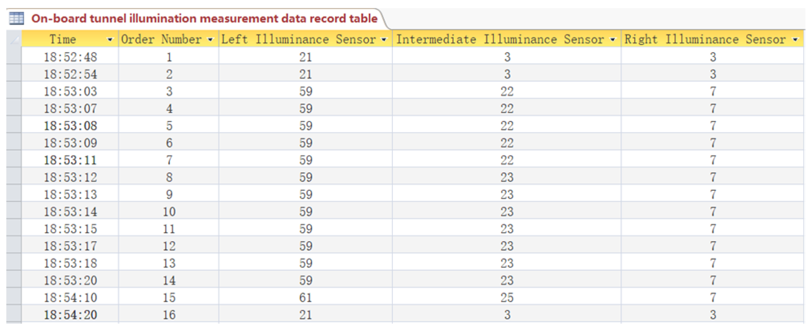Viewport: 810px width, 328px height.
Task: Select the left sensor cell showing 61
Action: pos(305,298)
